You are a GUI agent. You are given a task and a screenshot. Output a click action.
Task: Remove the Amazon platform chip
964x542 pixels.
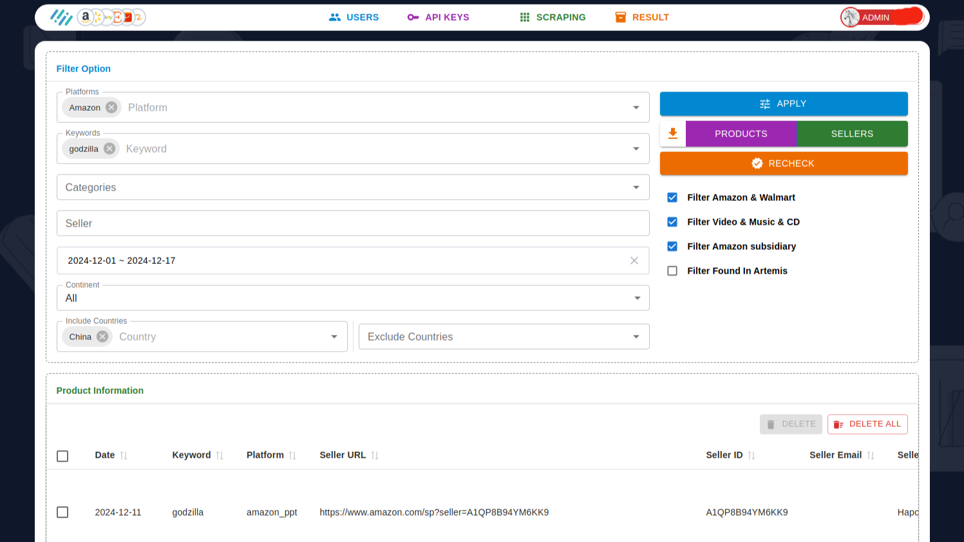111,107
